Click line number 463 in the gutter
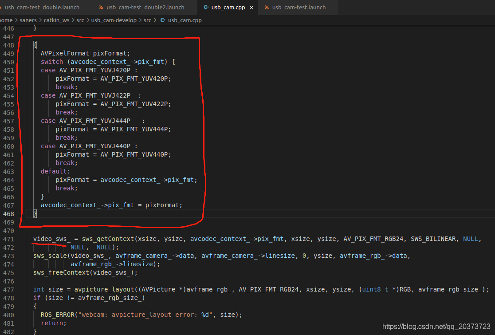This screenshot has width=495, height=335. 8,171
